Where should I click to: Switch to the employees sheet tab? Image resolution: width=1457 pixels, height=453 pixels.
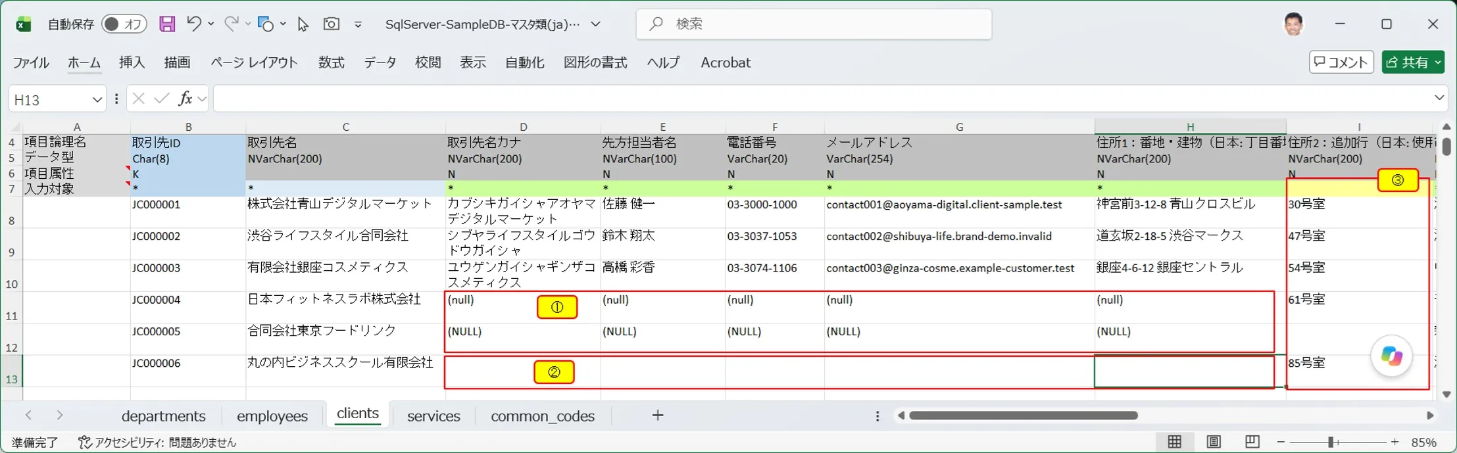click(272, 416)
